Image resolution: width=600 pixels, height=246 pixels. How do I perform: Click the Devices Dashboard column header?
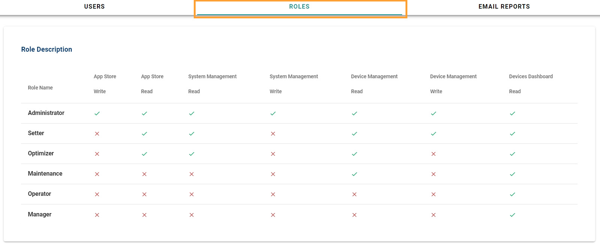(531, 76)
